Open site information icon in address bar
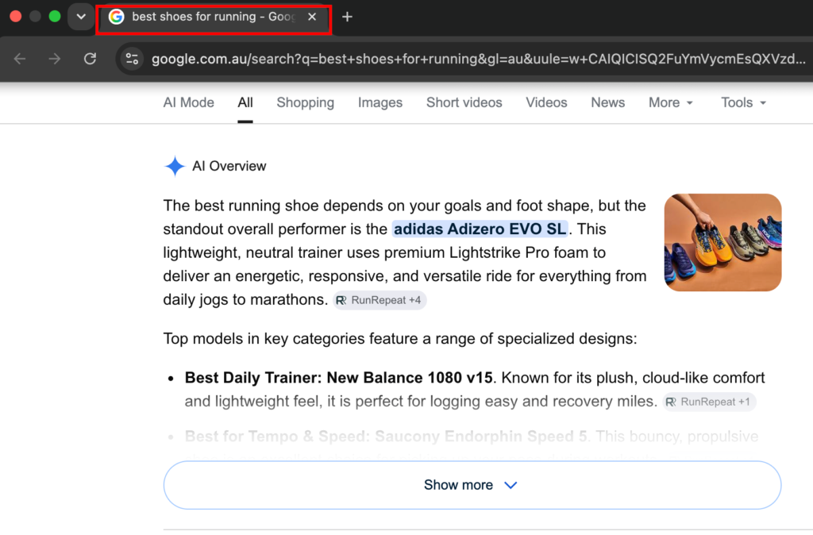This screenshot has height=535, width=813. coord(133,59)
